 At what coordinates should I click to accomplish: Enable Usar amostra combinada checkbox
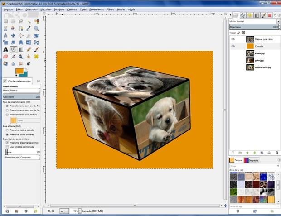[7, 147]
